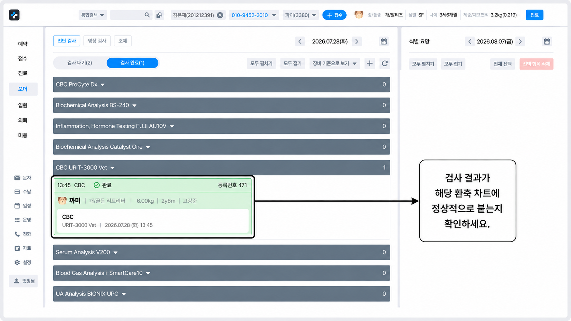Click 모두 펼치기 in the test panel

point(261,63)
